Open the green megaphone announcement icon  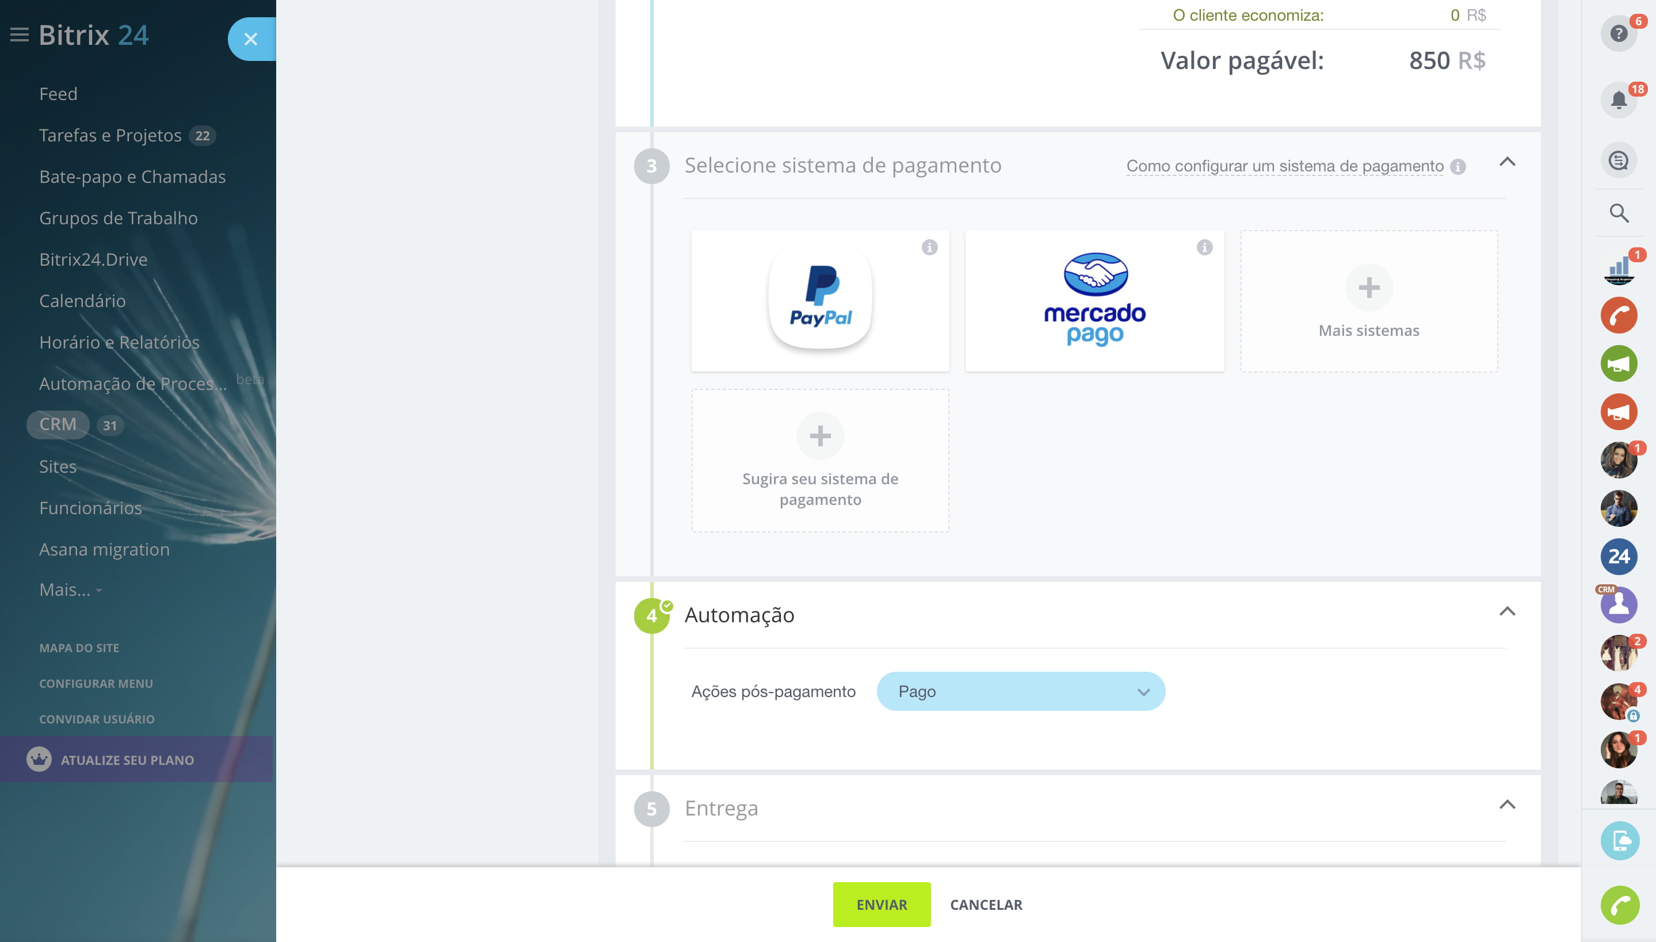[1618, 363]
